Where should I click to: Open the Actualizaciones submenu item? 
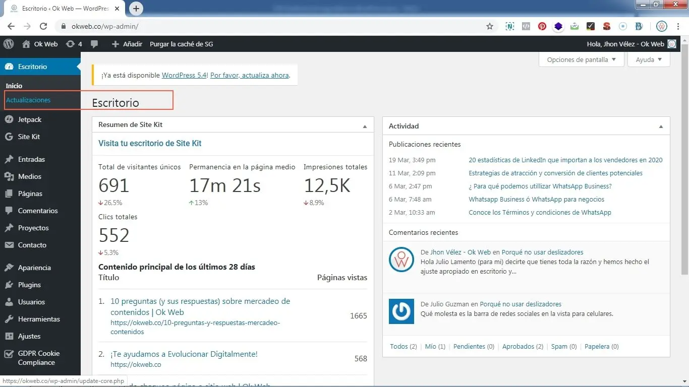coord(28,100)
